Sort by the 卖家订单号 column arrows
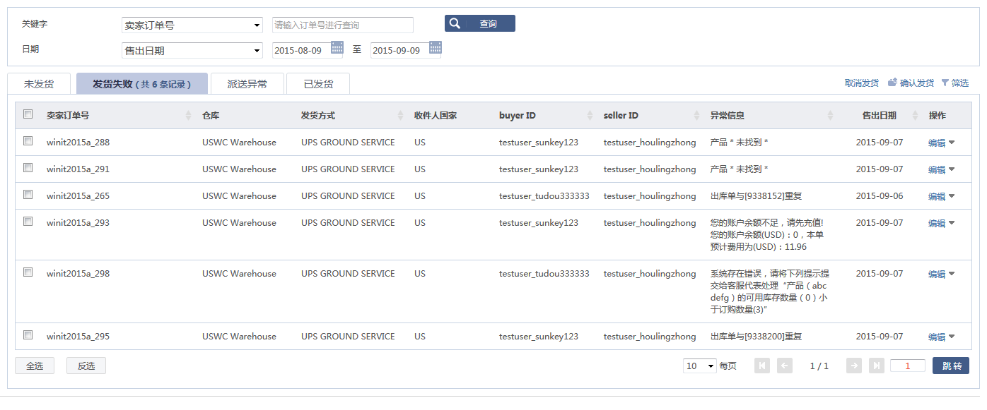This screenshot has height=410, width=987. point(188,116)
